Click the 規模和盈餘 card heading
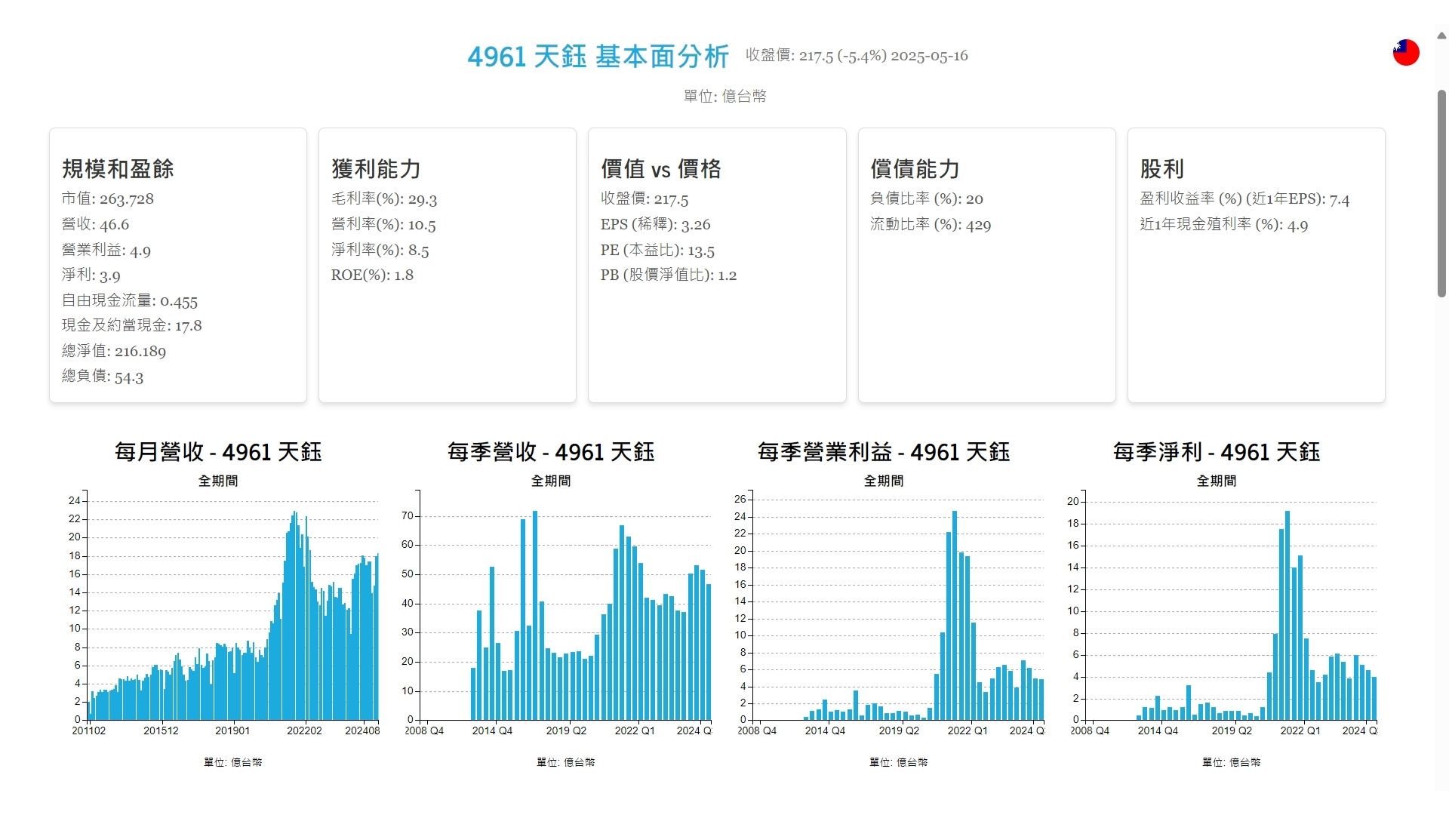Viewport: 1449px width, 815px height. click(x=118, y=169)
